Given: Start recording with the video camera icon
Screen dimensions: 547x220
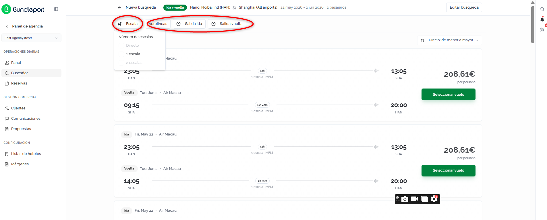Looking at the screenshot, I should tap(415, 199).
